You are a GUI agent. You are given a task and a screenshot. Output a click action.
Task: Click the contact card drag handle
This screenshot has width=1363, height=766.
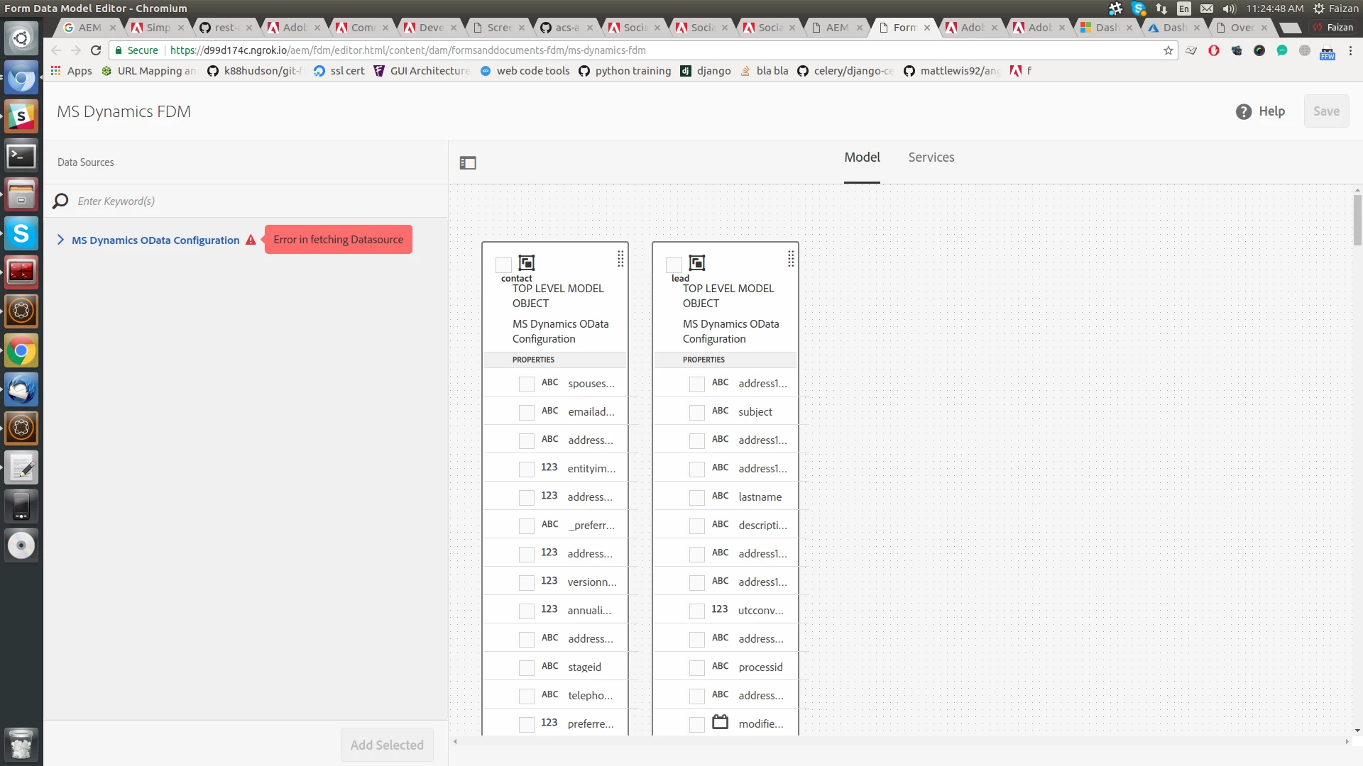[x=620, y=259]
